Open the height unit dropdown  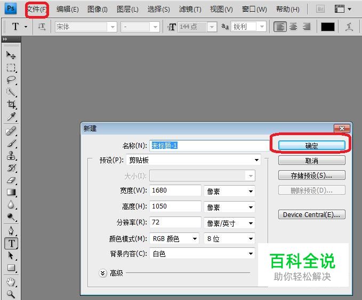[229, 207]
